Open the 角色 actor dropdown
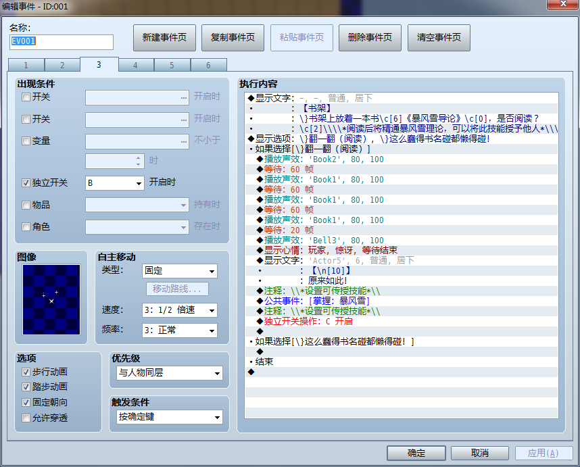Screen dimensions: 580x467 [137, 227]
